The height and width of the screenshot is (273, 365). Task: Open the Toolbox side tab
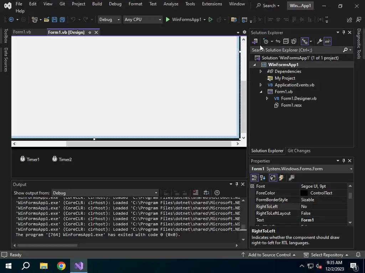click(x=6, y=36)
